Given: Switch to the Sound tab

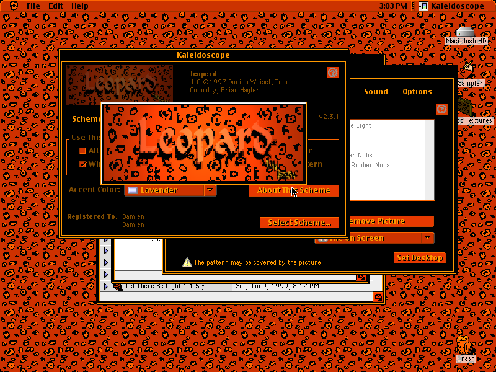Looking at the screenshot, I should (x=376, y=91).
